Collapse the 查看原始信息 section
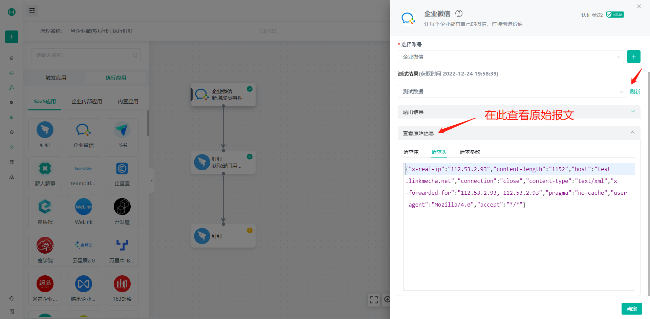The height and width of the screenshot is (319, 650). pyautogui.click(x=519, y=133)
